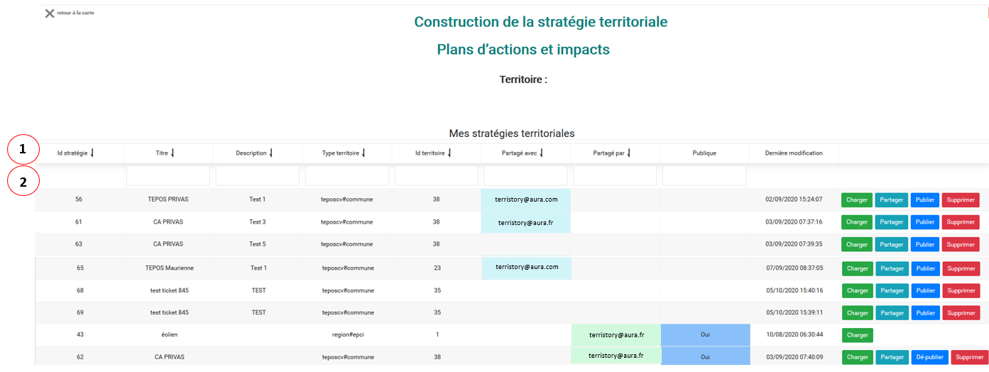Load strategy 65 with Charger
Screen dimensions: 989x372
858,268
